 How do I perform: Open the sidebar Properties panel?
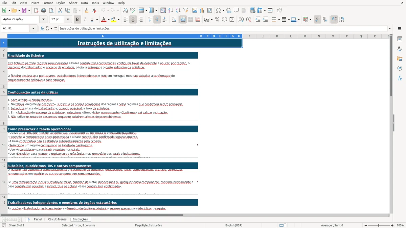(x=400, y=39)
